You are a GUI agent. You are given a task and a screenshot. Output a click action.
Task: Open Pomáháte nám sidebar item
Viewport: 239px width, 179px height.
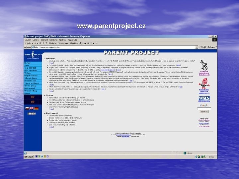pos(33,81)
